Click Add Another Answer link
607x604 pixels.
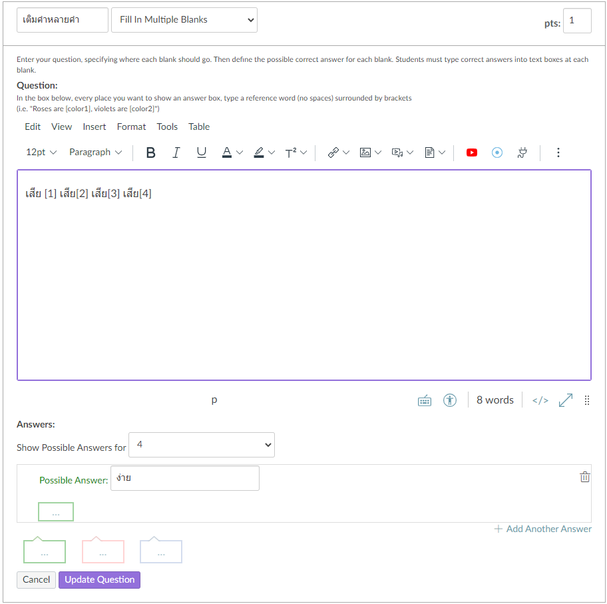[543, 529]
